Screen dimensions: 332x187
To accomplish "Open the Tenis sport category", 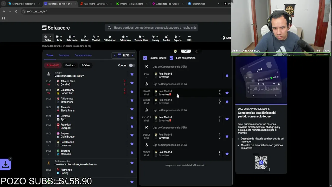I will pos(59,38).
